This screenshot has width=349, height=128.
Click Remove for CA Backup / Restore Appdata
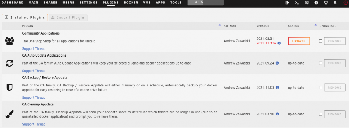335,88
